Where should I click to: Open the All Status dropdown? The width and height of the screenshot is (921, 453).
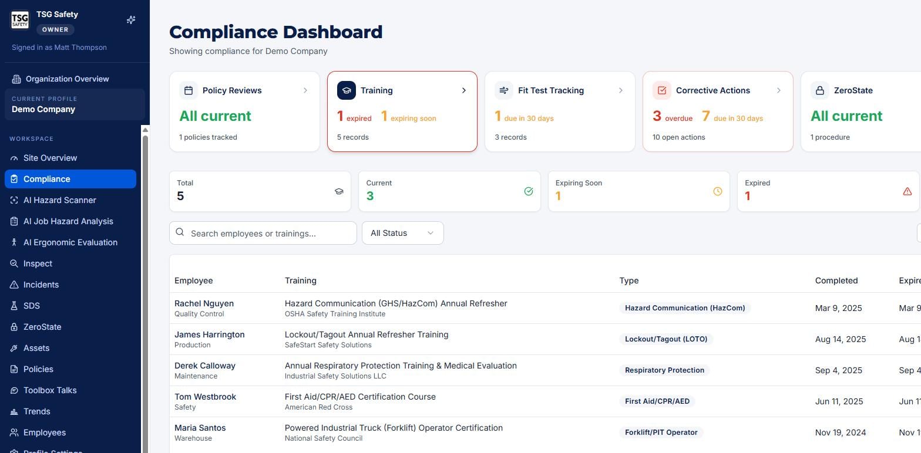click(x=403, y=233)
